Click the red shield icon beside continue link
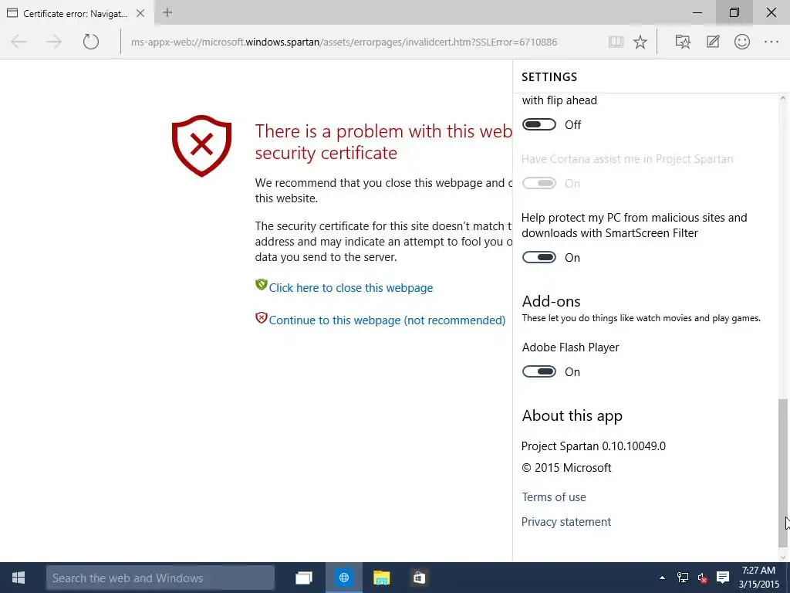This screenshot has height=593, width=790. click(x=261, y=317)
